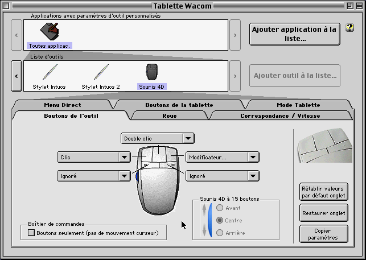Switch to Boutons de l'outil tab
Viewport: 366px width, 260px height.
(71, 115)
